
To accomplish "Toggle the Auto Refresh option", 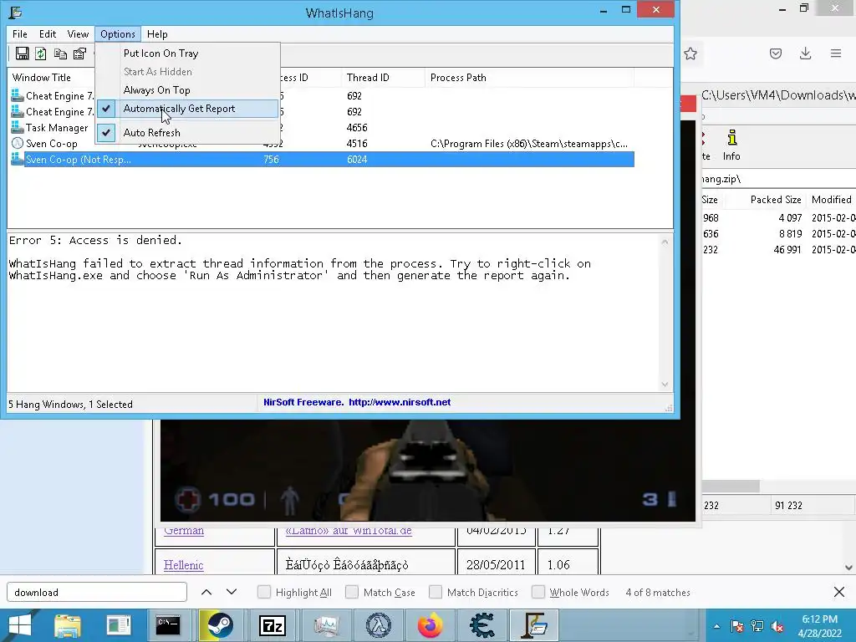I will coord(188,133).
